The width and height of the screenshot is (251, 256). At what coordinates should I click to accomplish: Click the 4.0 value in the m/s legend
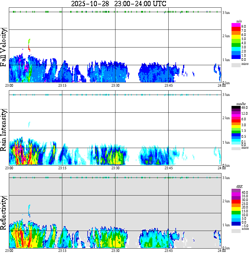(244, 43)
